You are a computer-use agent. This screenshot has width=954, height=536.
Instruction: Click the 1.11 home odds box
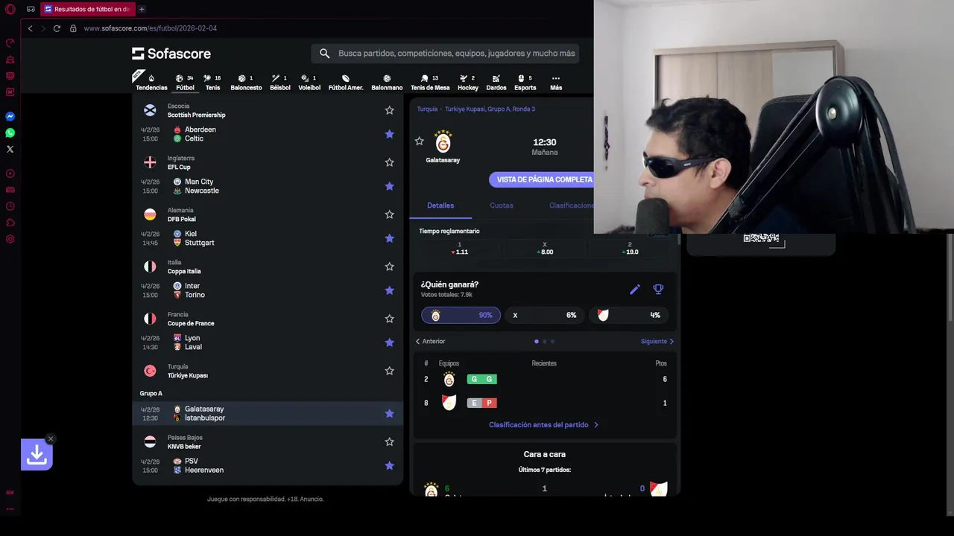pyautogui.click(x=459, y=248)
